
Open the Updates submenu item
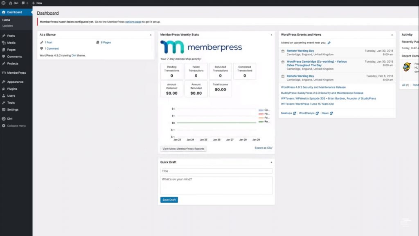pos(7,26)
